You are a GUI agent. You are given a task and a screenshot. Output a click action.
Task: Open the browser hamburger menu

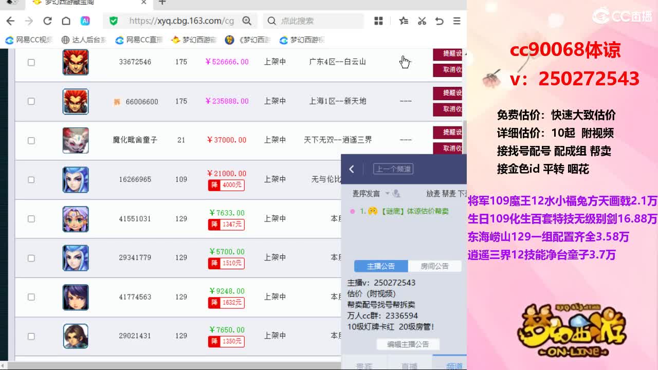[x=456, y=21]
